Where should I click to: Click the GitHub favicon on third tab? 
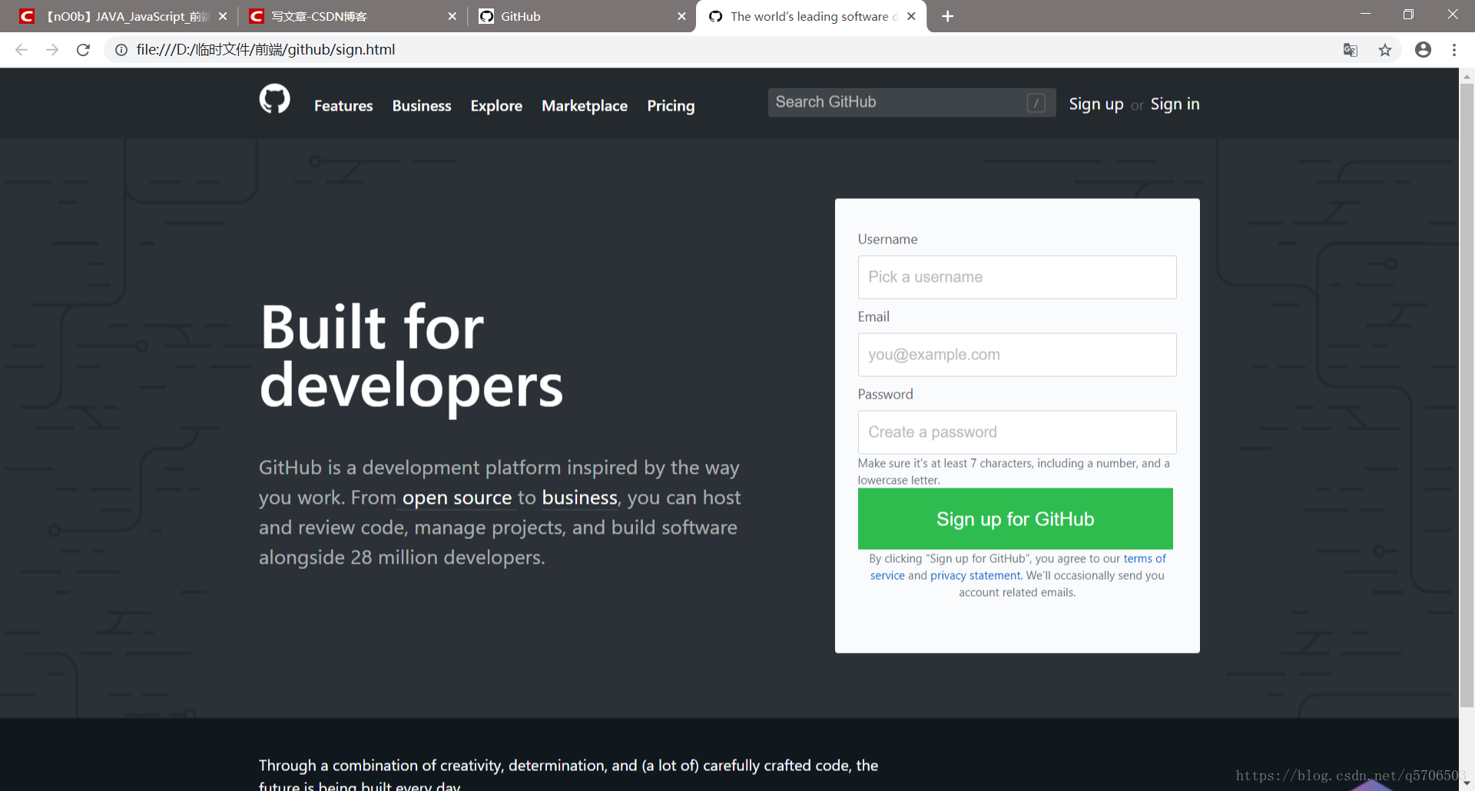(x=486, y=16)
